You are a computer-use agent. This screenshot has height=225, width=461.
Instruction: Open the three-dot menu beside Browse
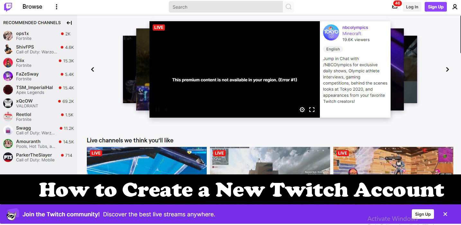[x=57, y=6]
